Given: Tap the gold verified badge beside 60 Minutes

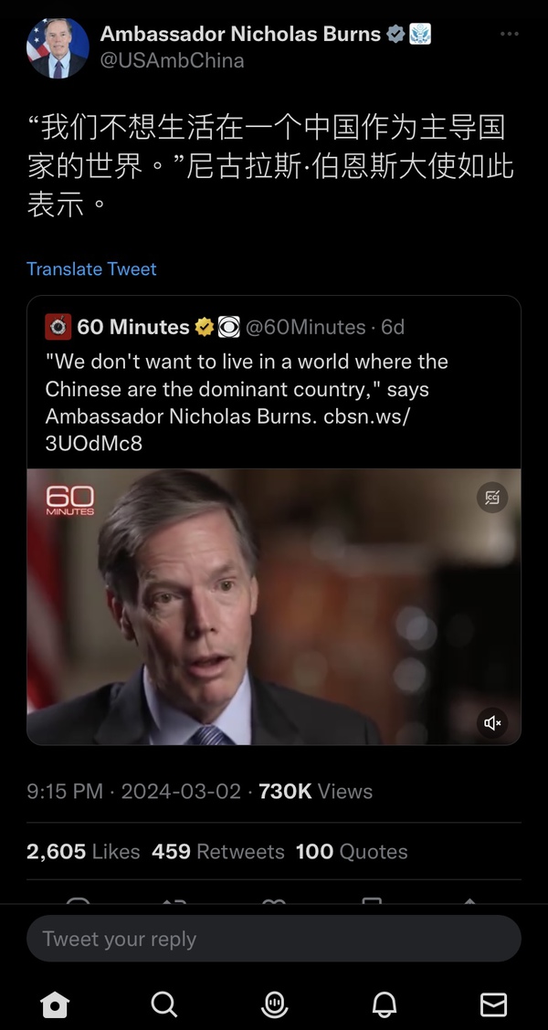Looking at the screenshot, I should 205,326.
